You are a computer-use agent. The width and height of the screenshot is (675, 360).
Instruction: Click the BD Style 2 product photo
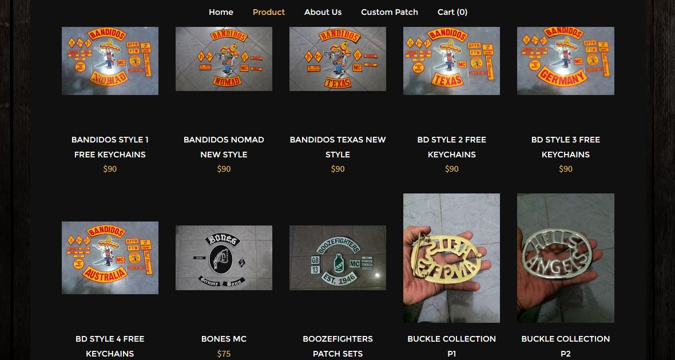click(x=451, y=61)
